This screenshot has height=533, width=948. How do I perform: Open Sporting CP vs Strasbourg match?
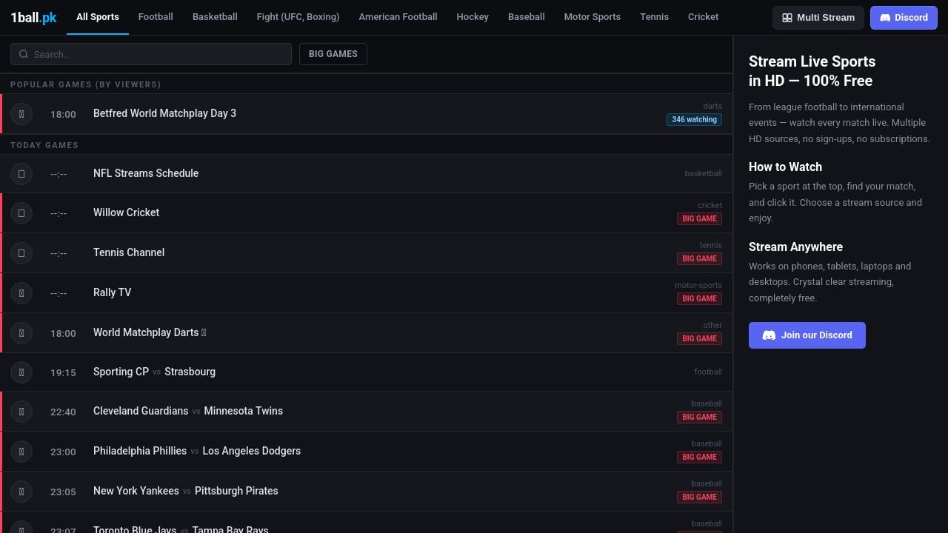(x=366, y=372)
